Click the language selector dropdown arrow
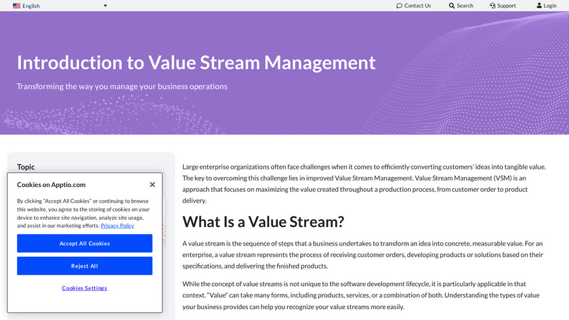This screenshot has width=569, height=320. coord(105,5)
